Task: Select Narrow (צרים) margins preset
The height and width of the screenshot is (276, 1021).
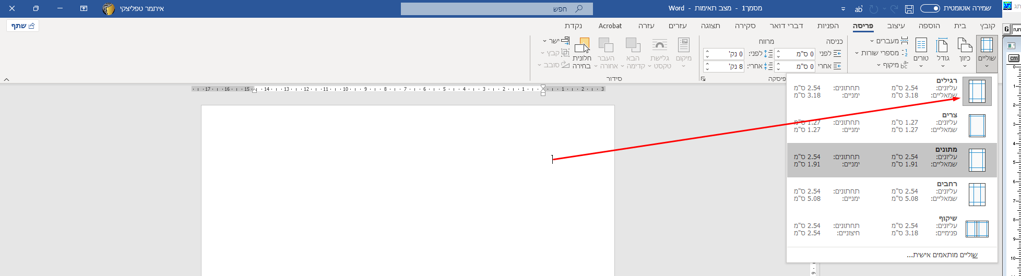Action: click(892, 125)
